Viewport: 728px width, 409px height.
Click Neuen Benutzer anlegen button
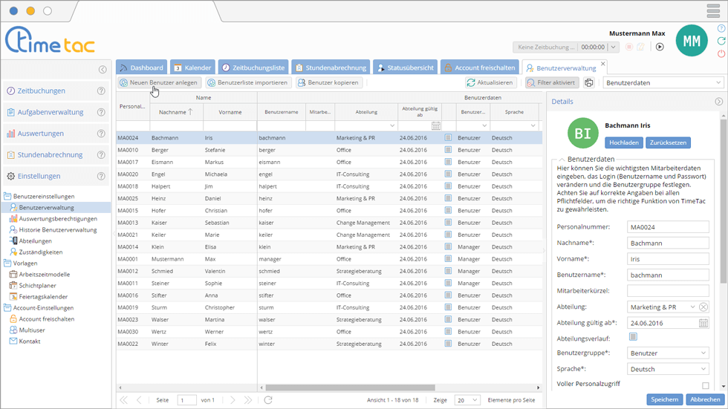158,83
